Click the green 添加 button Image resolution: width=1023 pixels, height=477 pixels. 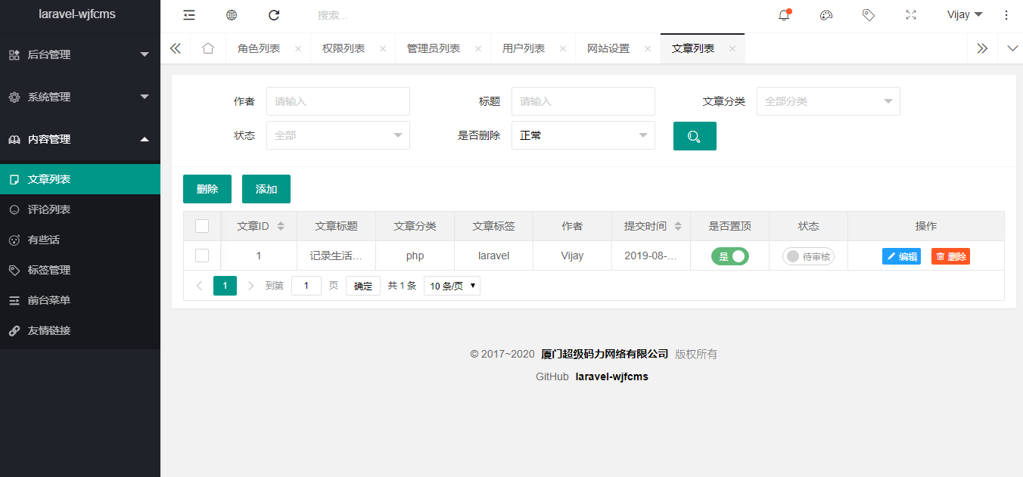coord(266,189)
